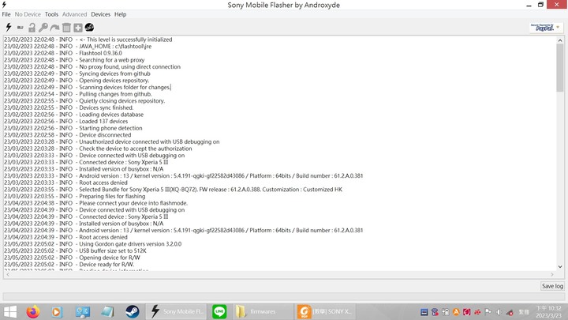Open the No Device menu
The image size is (568, 320).
(x=28, y=14)
